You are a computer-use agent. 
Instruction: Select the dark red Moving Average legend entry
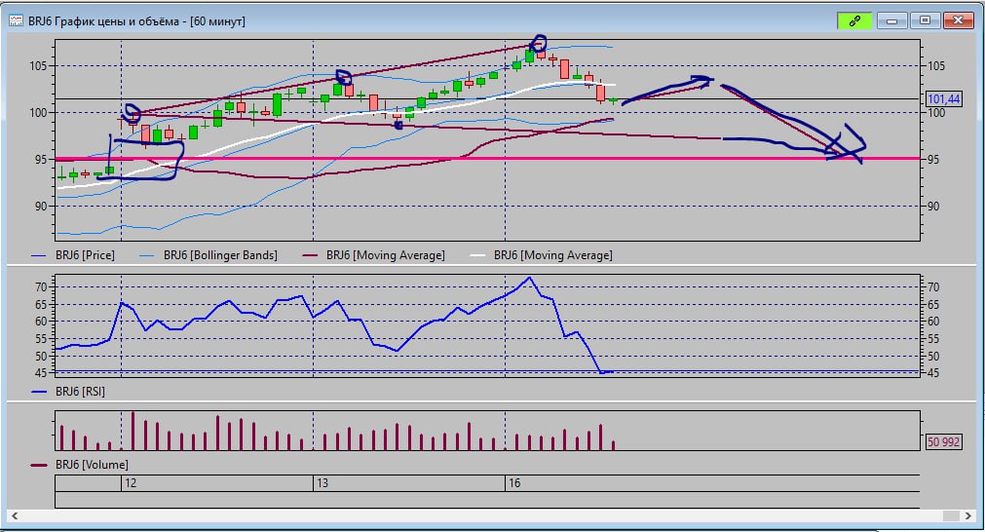pyautogui.click(x=386, y=255)
